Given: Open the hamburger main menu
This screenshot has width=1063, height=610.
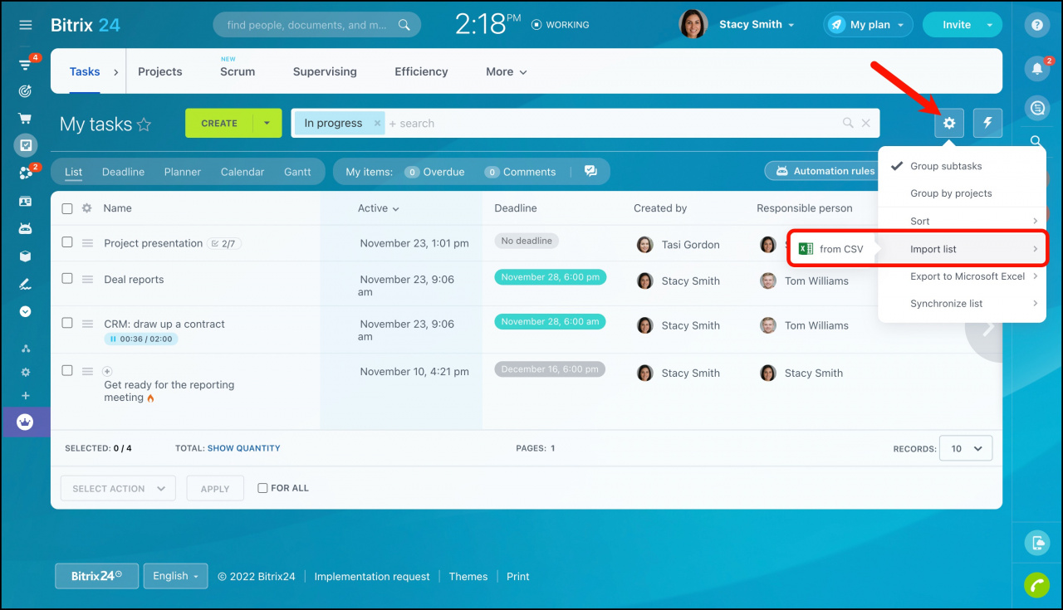Looking at the screenshot, I should point(26,25).
